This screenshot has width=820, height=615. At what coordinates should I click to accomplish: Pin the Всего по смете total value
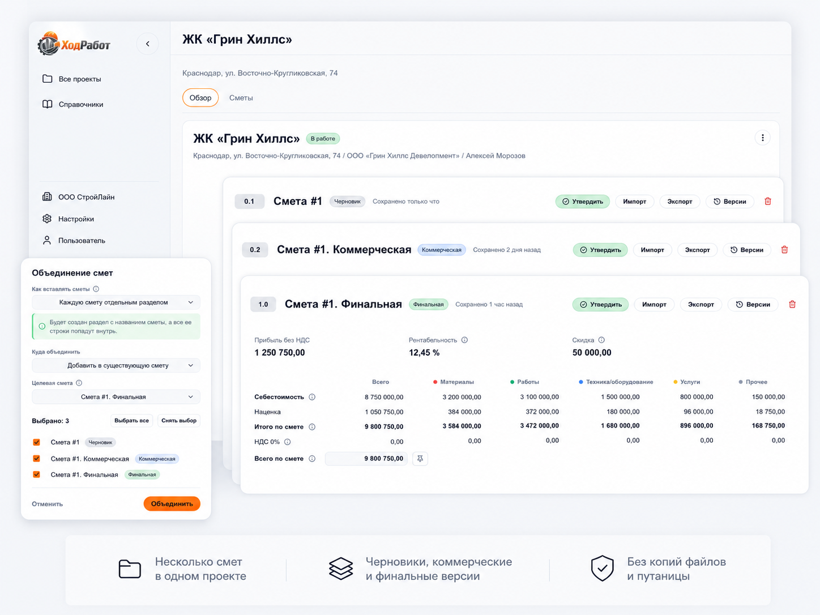[x=420, y=459]
